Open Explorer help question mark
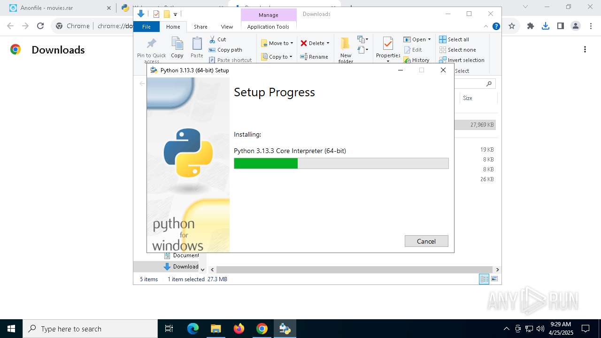This screenshot has width=601, height=338. click(496, 27)
